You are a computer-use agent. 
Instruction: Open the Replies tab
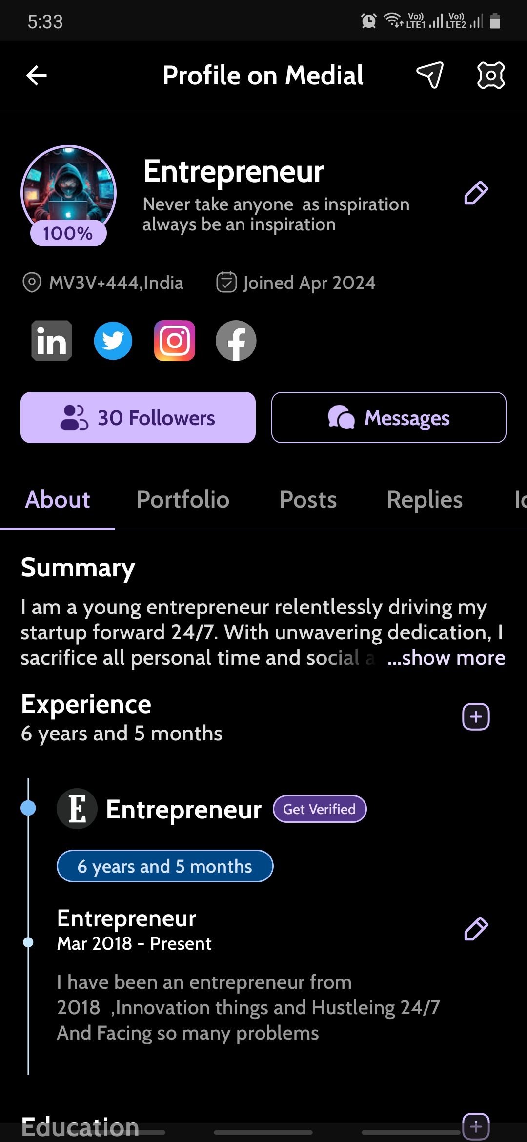pyautogui.click(x=425, y=500)
